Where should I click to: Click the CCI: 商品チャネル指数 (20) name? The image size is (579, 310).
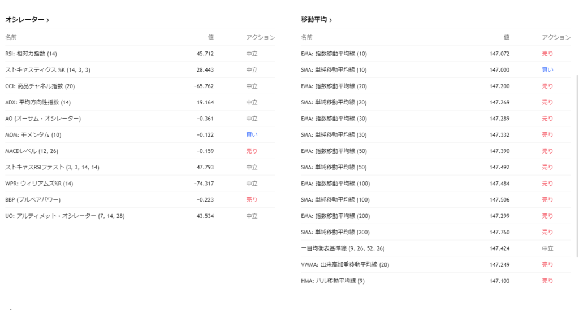pyautogui.click(x=40, y=86)
